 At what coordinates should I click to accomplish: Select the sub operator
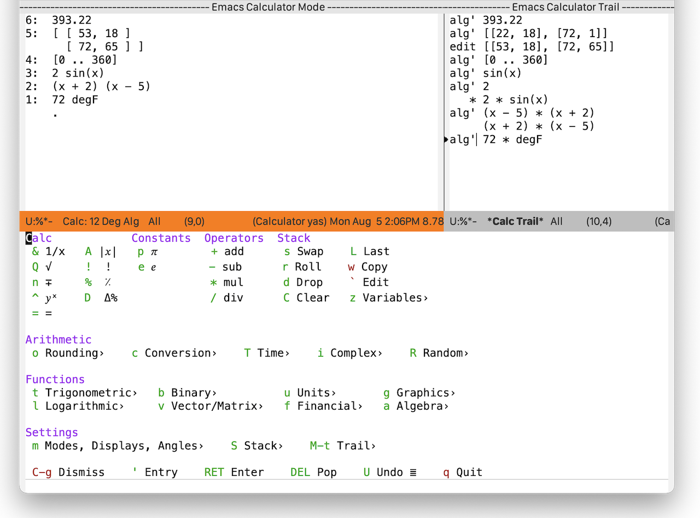pos(226,267)
